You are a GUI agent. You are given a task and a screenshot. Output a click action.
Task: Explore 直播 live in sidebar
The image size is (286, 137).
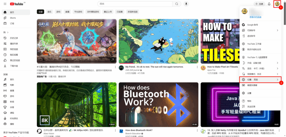[x=16, y=90]
